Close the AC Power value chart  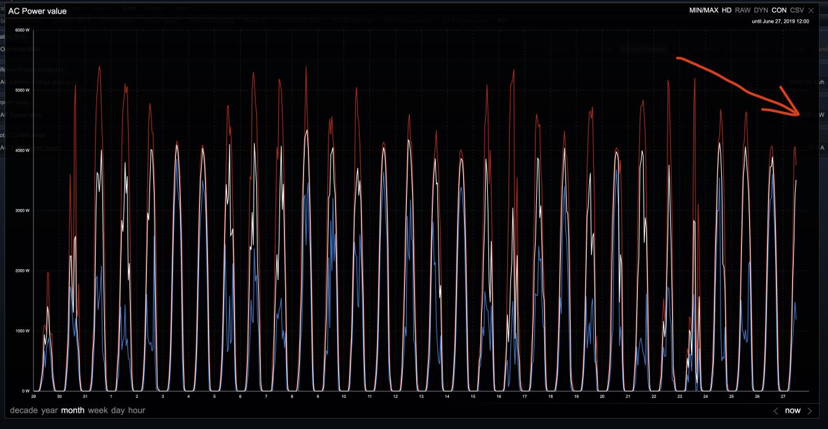[x=811, y=10]
